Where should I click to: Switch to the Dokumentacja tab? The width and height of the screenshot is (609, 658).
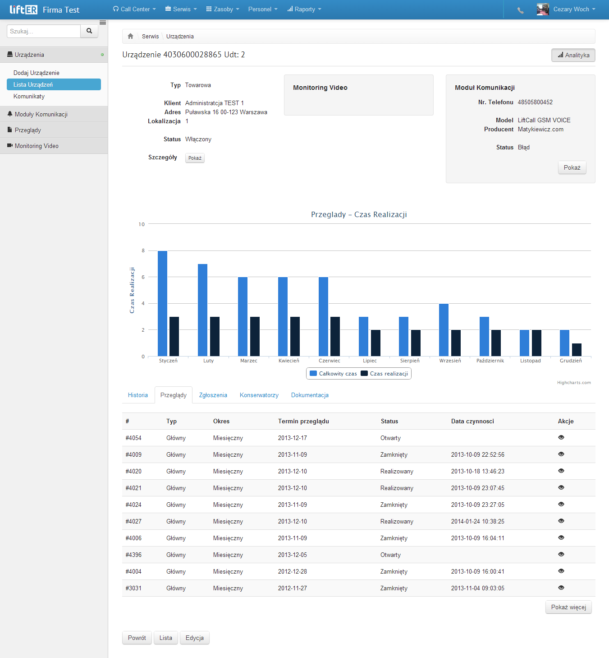[310, 395]
